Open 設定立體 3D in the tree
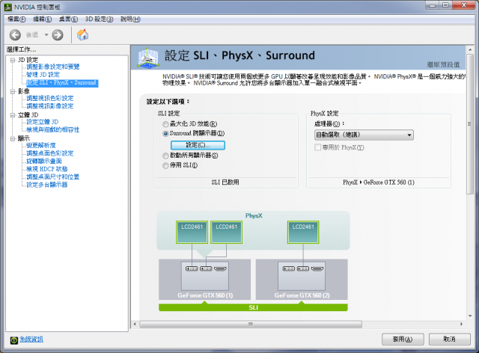Viewport: 479px width, 353px height. (43, 122)
